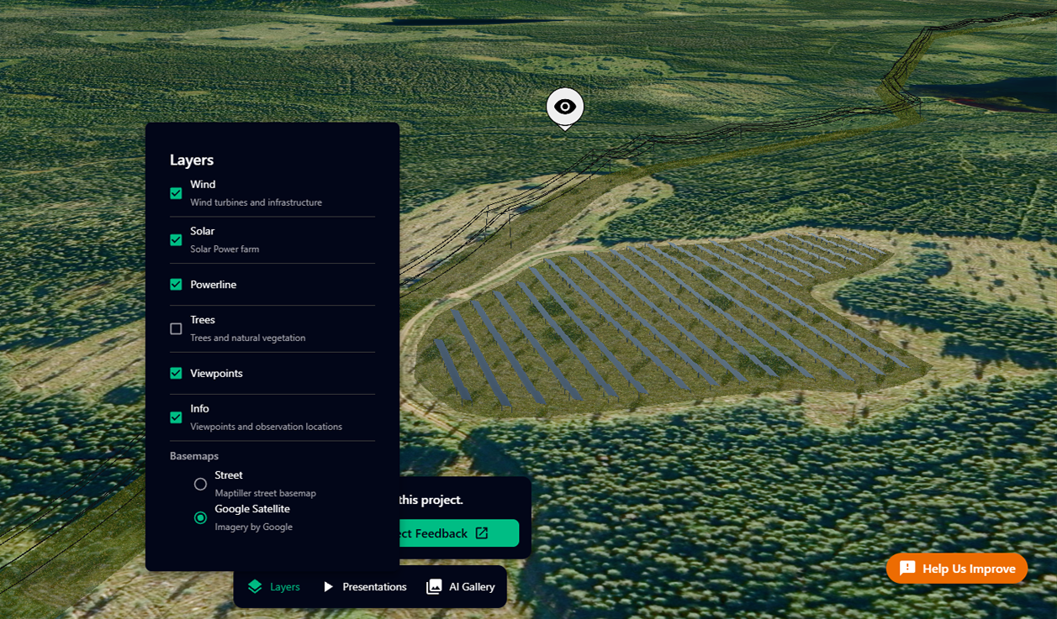
Task: Click 'Wind turbines and infrastructure' description
Action: pos(256,202)
